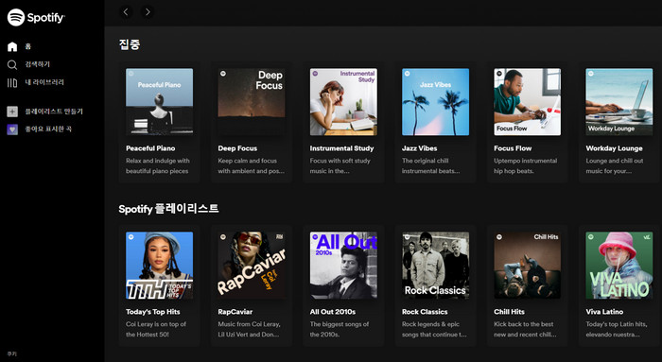
Task: Open the Viva Latino cover image
Action: (619, 266)
